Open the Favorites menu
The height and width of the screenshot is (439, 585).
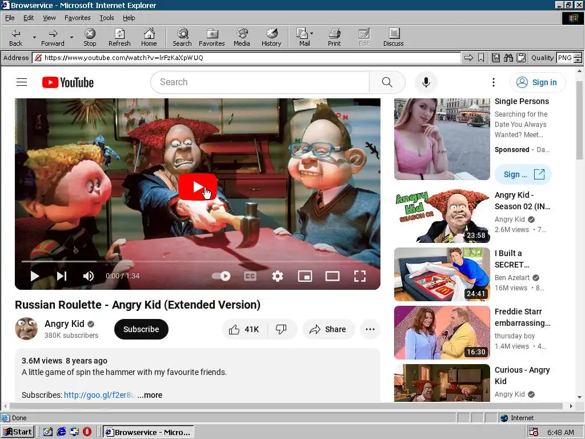pyautogui.click(x=77, y=18)
